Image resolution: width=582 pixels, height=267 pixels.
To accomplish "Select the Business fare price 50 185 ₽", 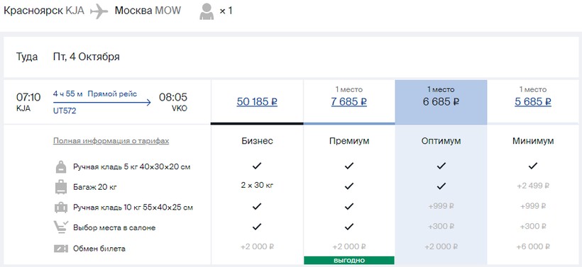I will 257,101.
